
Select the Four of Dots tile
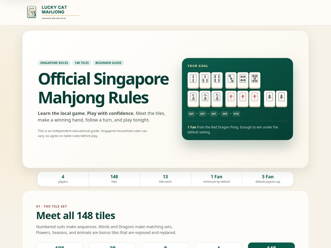point(243,80)
